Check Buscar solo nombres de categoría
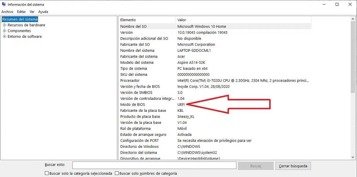The width and height of the screenshot is (357, 177). pyautogui.click(x=117, y=173)
